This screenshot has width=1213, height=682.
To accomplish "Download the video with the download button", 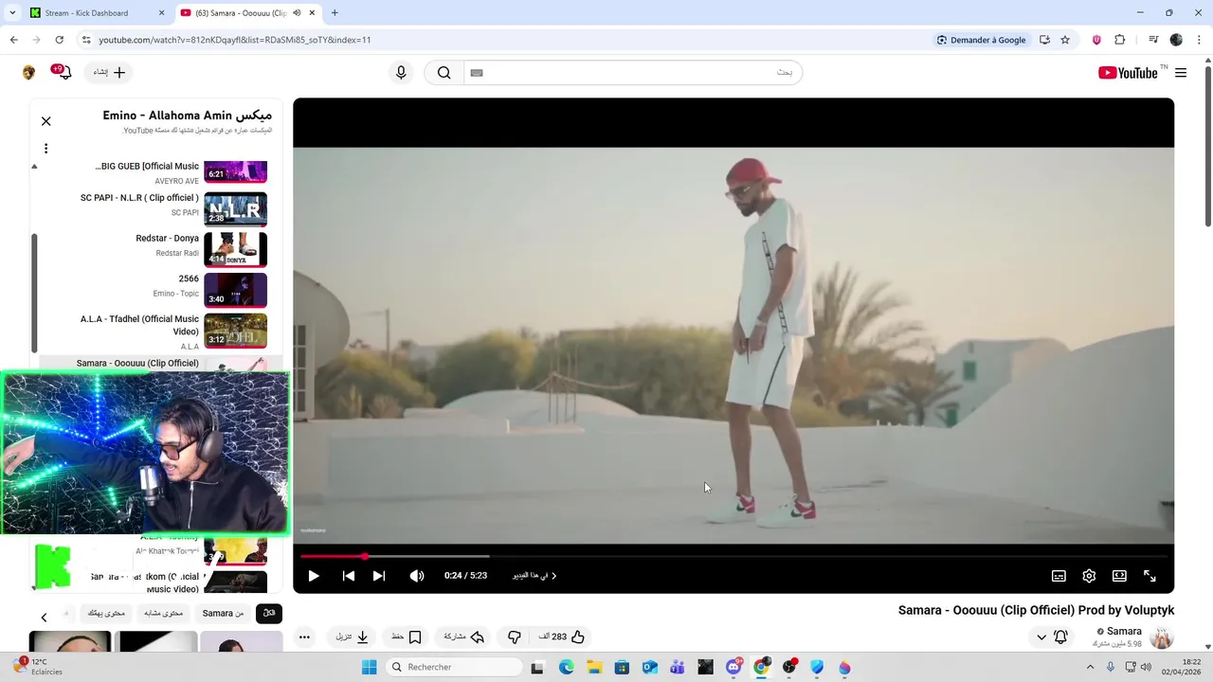I will coord(353,637).
